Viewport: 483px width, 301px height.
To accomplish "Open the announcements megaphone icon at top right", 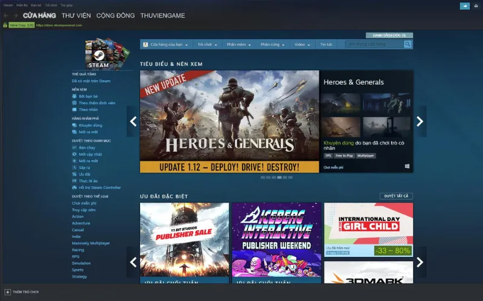I will coord(465,6).
